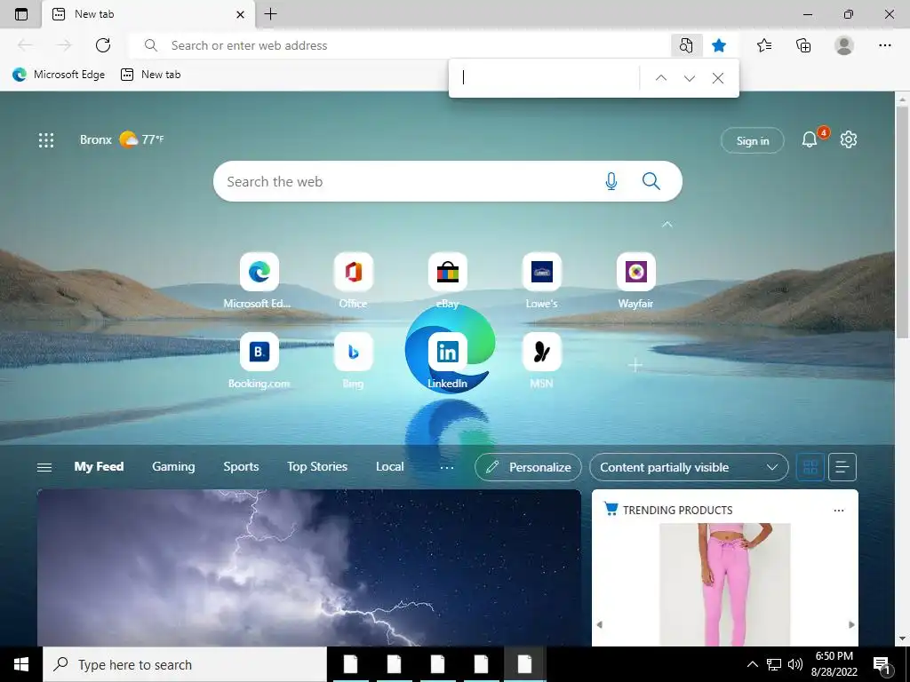Start voice search with microphone icon

tap(611, 181)
